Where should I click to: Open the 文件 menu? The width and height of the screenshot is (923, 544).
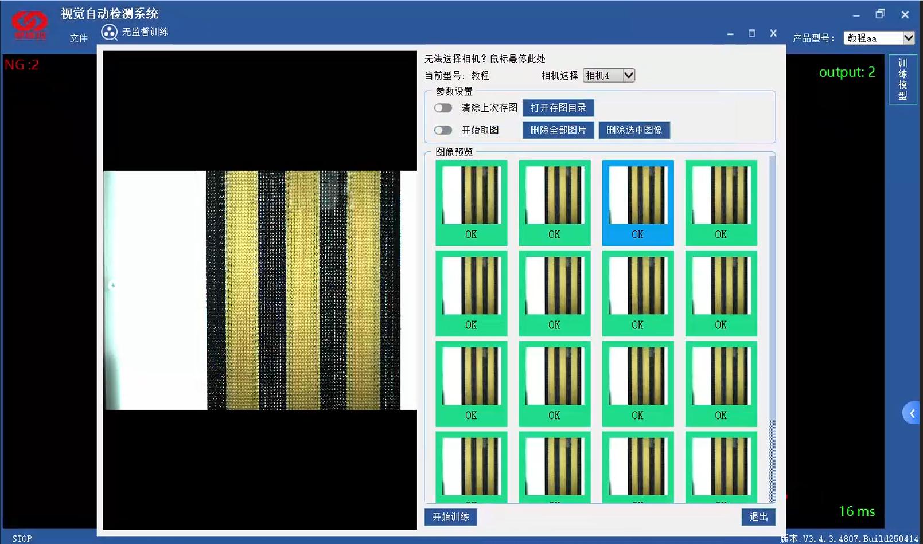coord(79,38)
